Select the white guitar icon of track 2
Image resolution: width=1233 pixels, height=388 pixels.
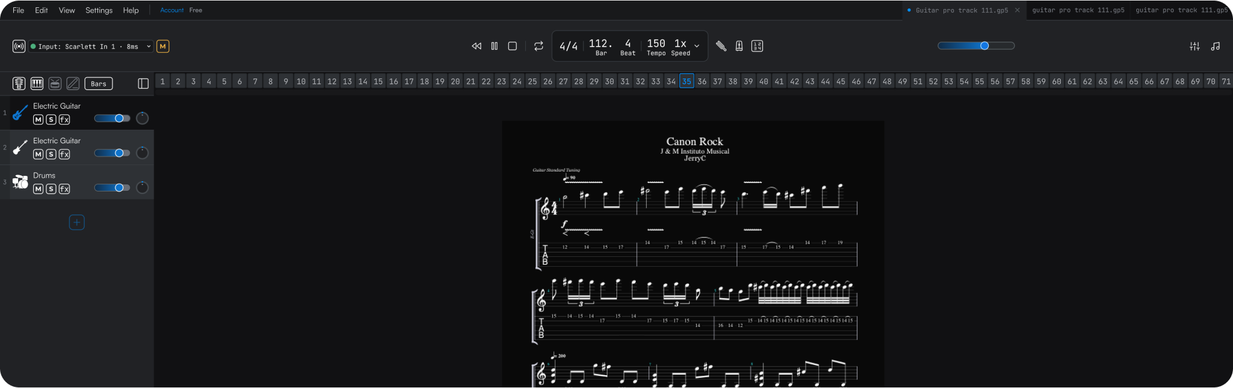point(20,147)
